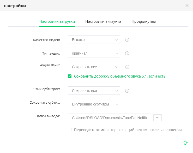Open the Внутренние субтитры dropdown

[x=94, y=104]
